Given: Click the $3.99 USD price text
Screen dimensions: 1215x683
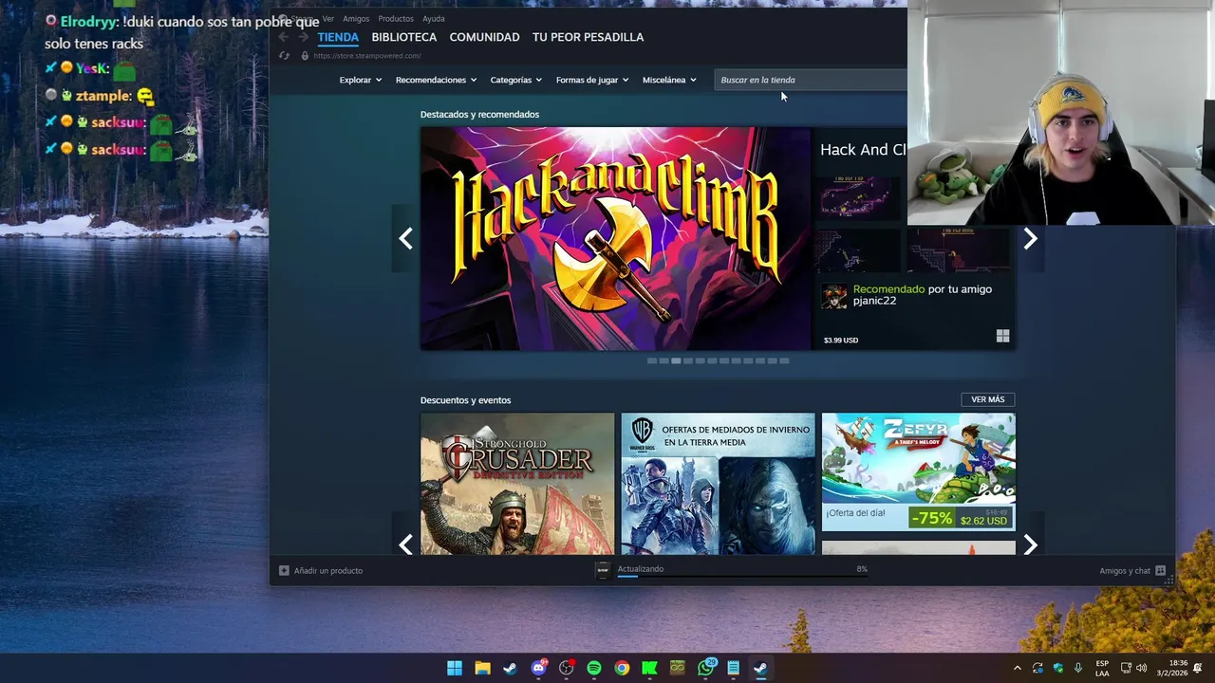Looking at the screenshot, I should coord(841,340).
